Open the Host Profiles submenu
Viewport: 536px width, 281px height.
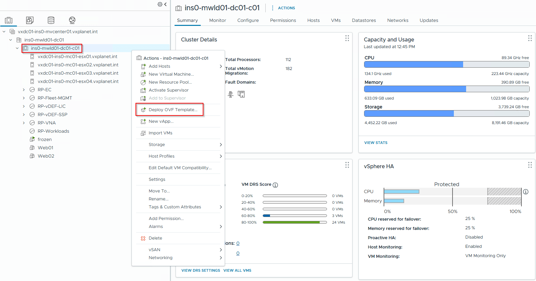point(178,156)
